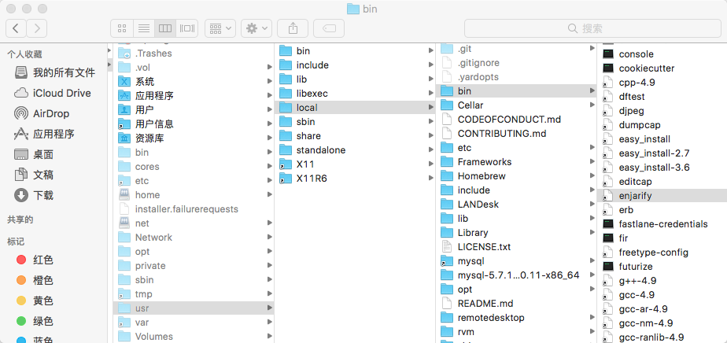Select installer.failurerequests file
The image size is (727, 343).
(194, 209)
